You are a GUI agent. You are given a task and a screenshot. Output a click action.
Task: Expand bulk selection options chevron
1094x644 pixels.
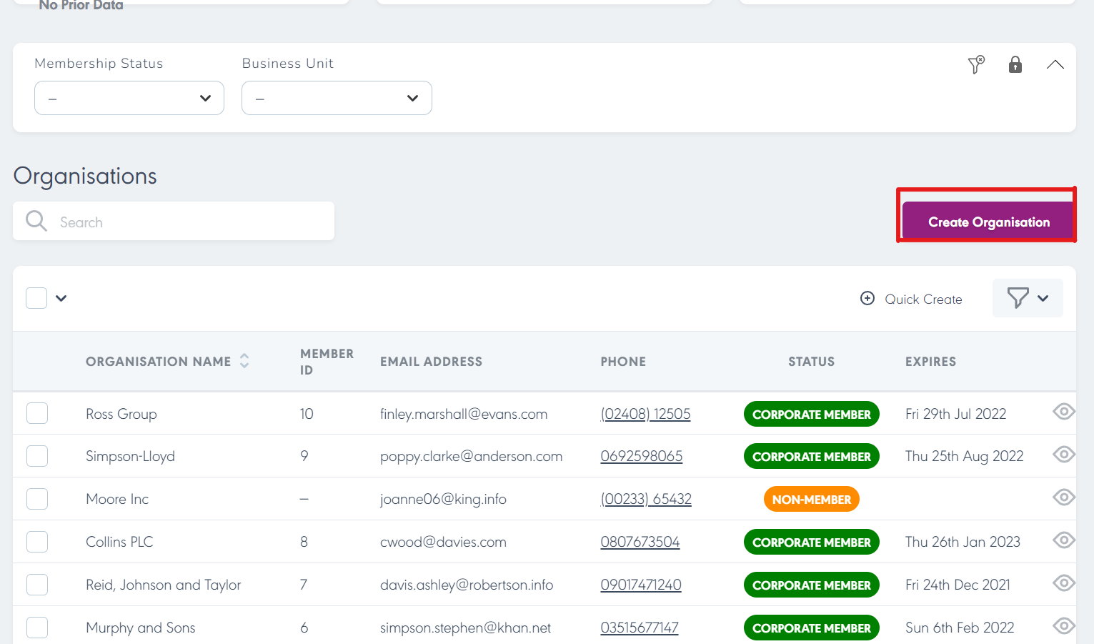pos(61,298)
